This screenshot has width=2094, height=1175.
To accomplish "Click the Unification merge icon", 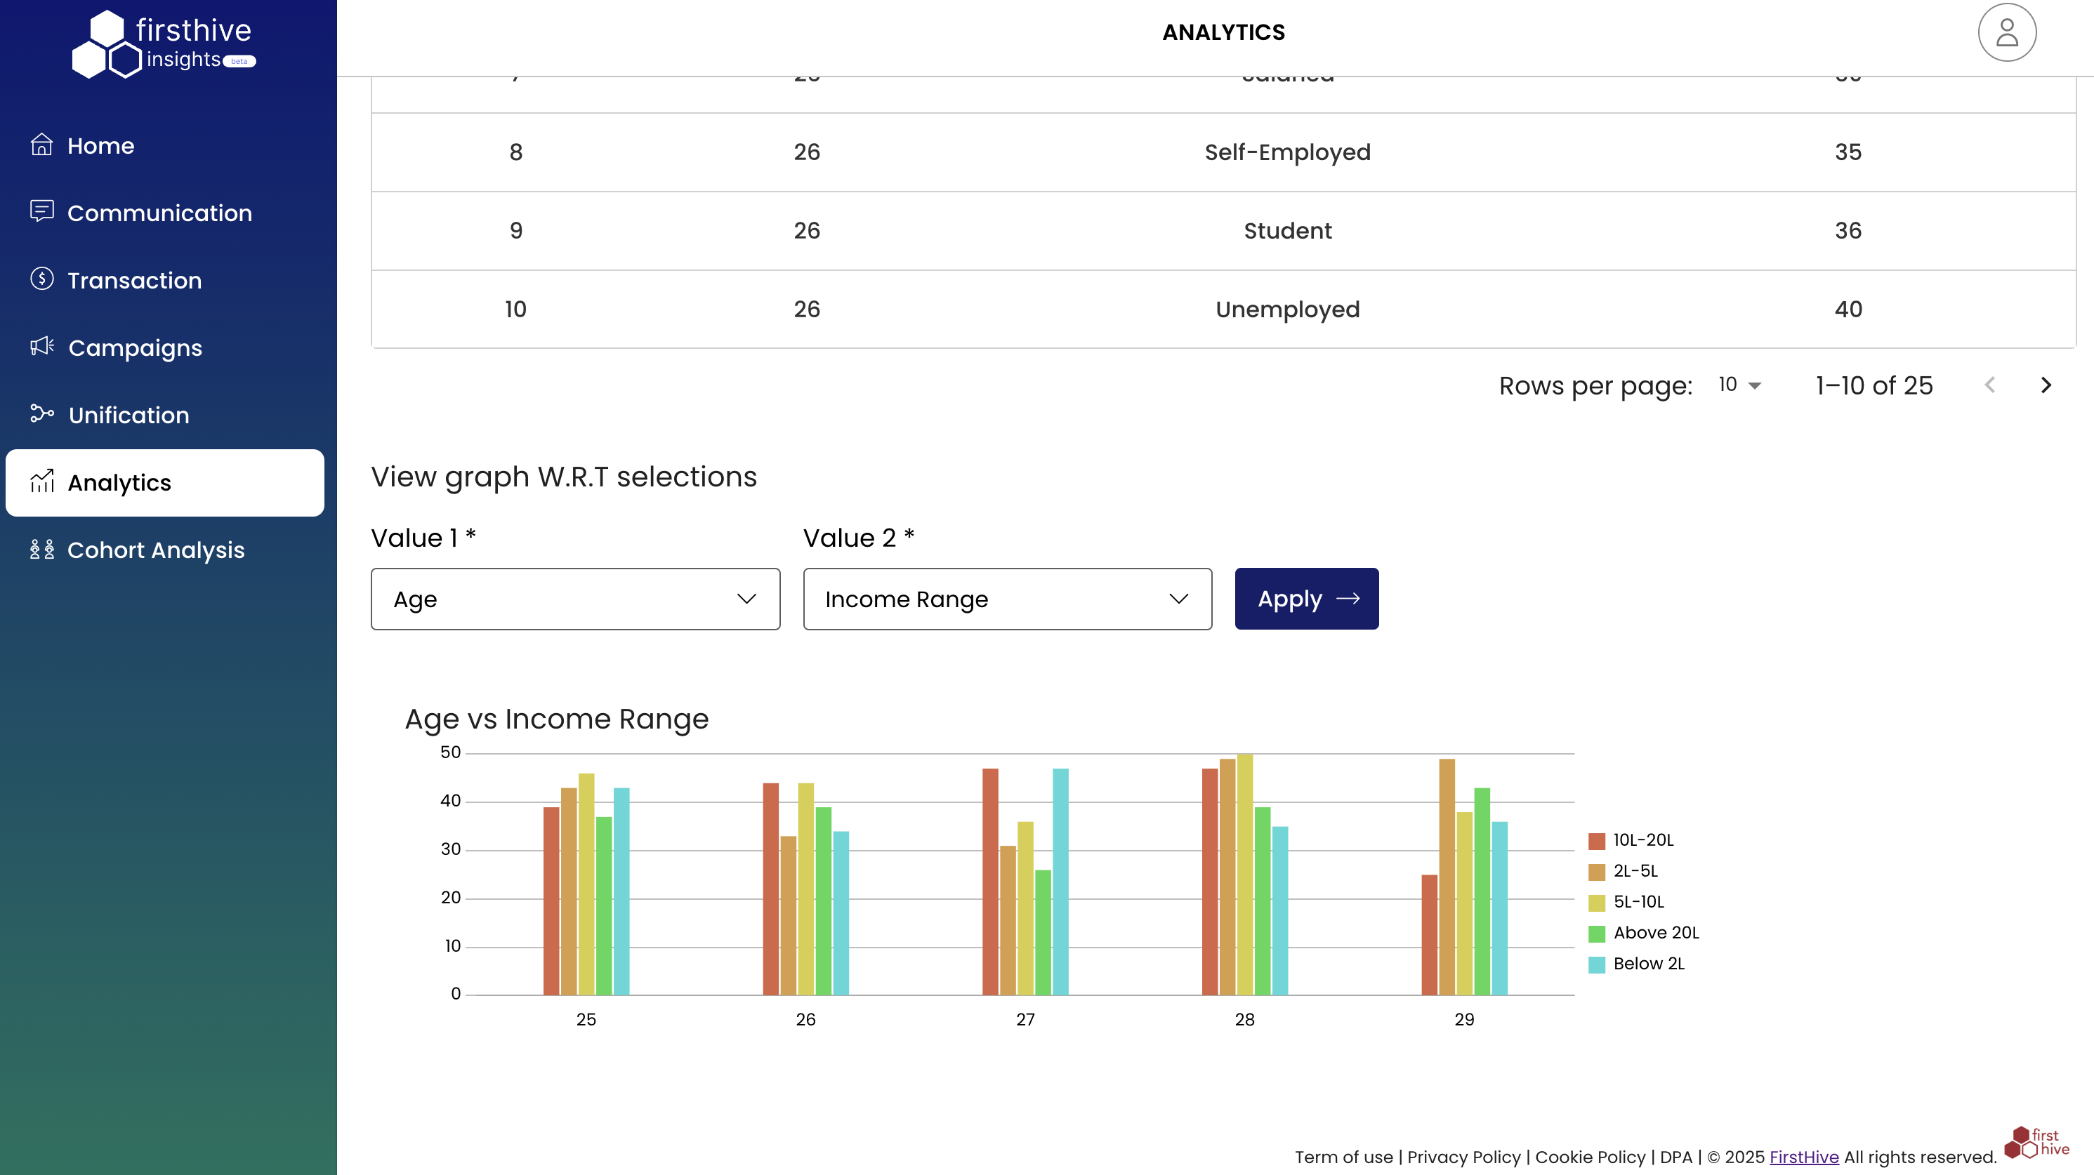I will [x=41, y=413].
